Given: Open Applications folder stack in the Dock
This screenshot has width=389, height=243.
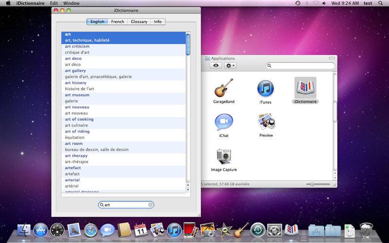Looking at the screenshot, I should click(x=316, y=230).
